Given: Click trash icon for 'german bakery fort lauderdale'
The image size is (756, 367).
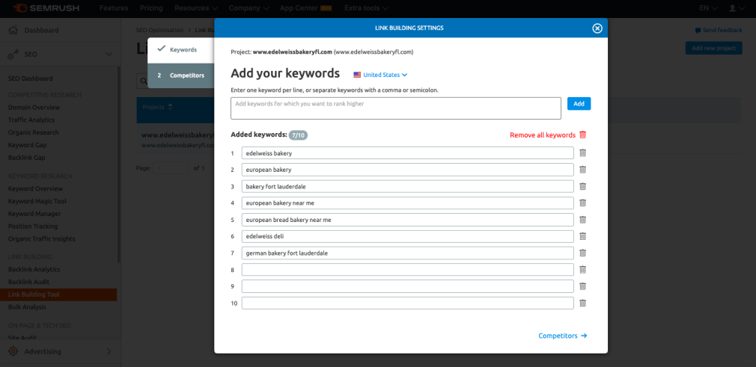Looking at the screenshot, I should coord(582,253).
